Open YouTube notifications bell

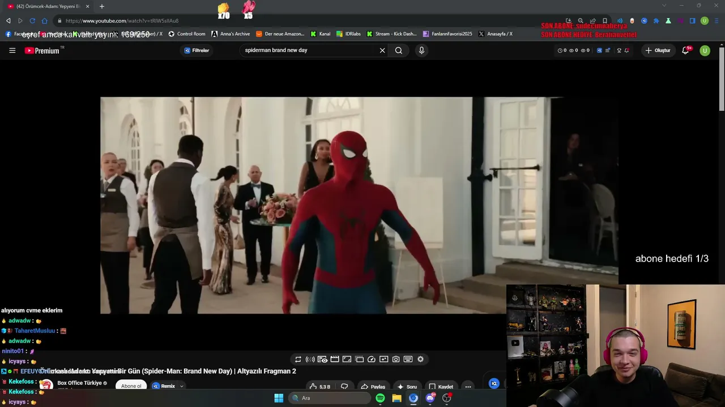coord(685,50)
